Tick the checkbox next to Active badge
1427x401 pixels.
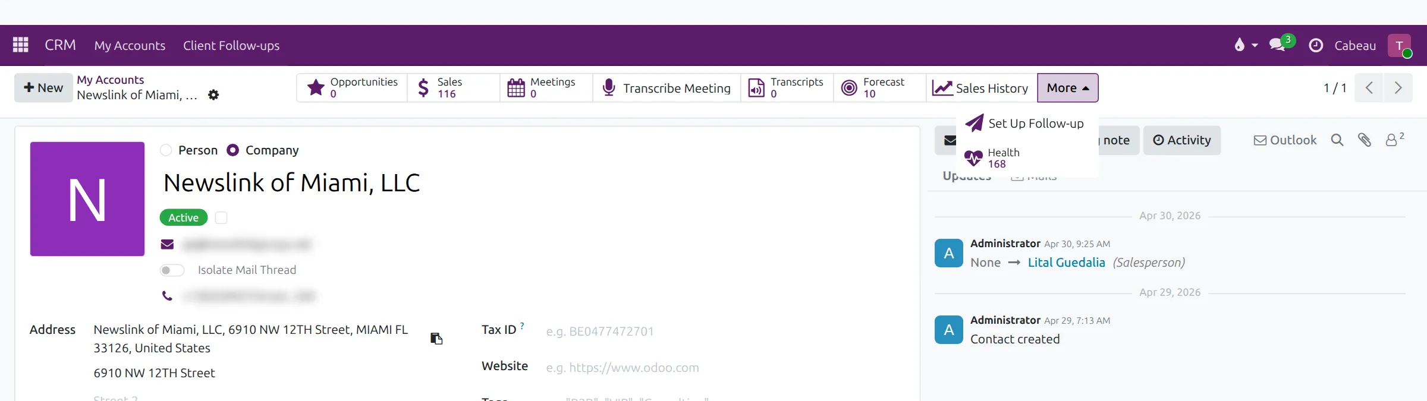point(221,218)
